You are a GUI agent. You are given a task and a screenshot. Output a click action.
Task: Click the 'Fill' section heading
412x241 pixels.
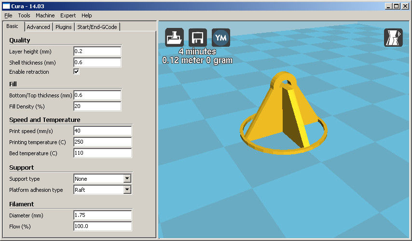[x=13, y=84]
